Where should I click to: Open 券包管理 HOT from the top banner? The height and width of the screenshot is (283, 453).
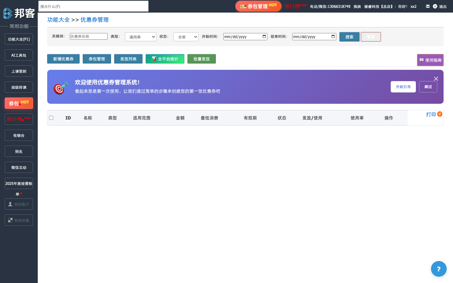coord(258,6)
